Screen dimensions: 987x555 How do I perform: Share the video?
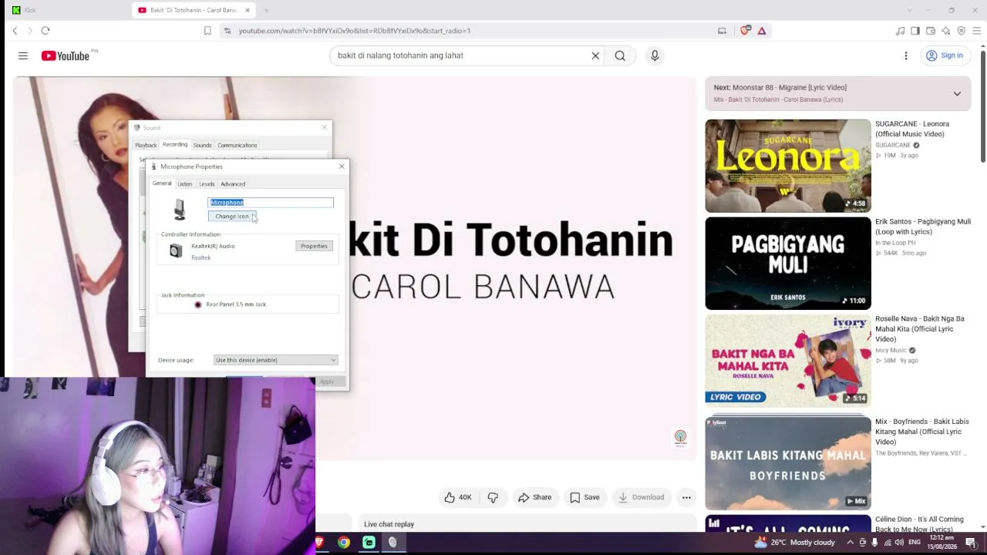click(x=534, y=497)
